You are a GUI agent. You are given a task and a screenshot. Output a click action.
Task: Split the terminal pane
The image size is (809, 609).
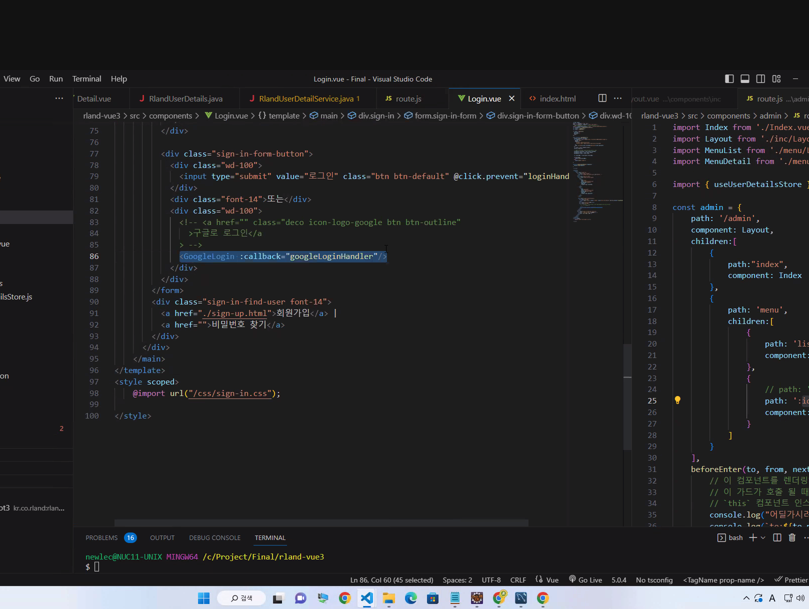777,537
